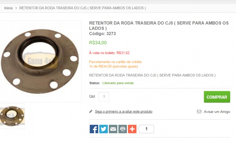Click the pencil review icon
The height and width of the screenshot is (143, 236).
pos(91,111)
